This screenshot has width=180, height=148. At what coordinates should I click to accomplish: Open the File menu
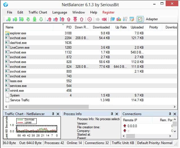[10, 12]
